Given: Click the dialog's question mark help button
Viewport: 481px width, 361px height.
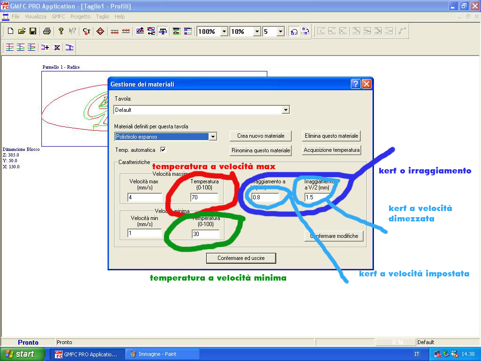Looking at the screenshot, I should click(x=356, y=84).
